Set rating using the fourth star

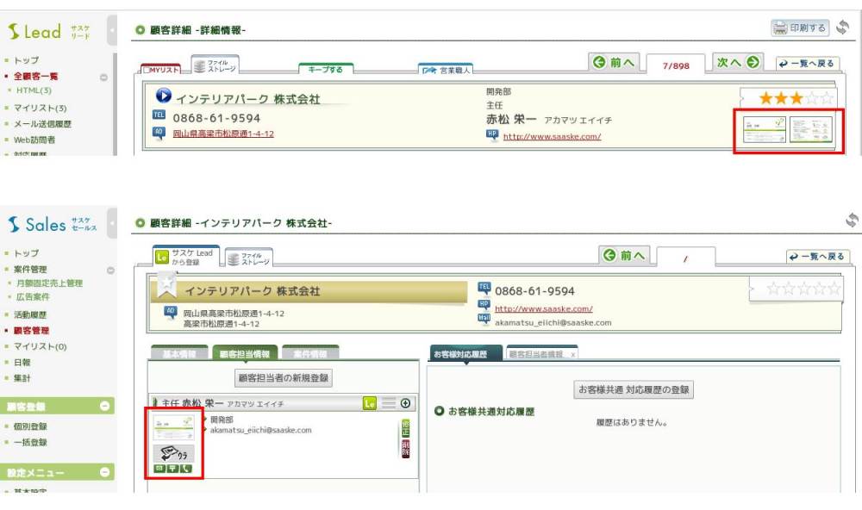[811, 99]
